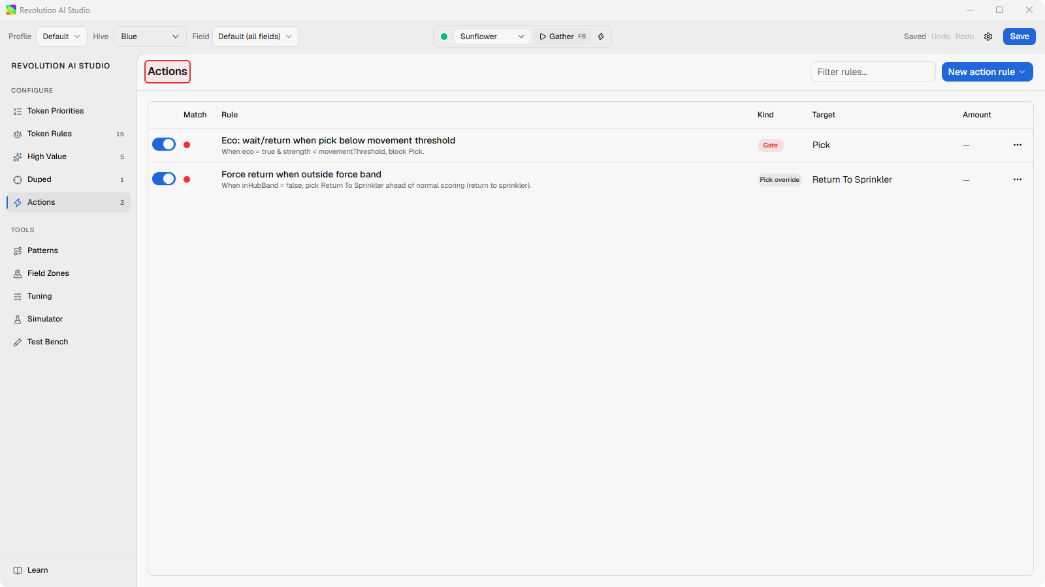Click the Duped sidebar icon

point(18,180)
